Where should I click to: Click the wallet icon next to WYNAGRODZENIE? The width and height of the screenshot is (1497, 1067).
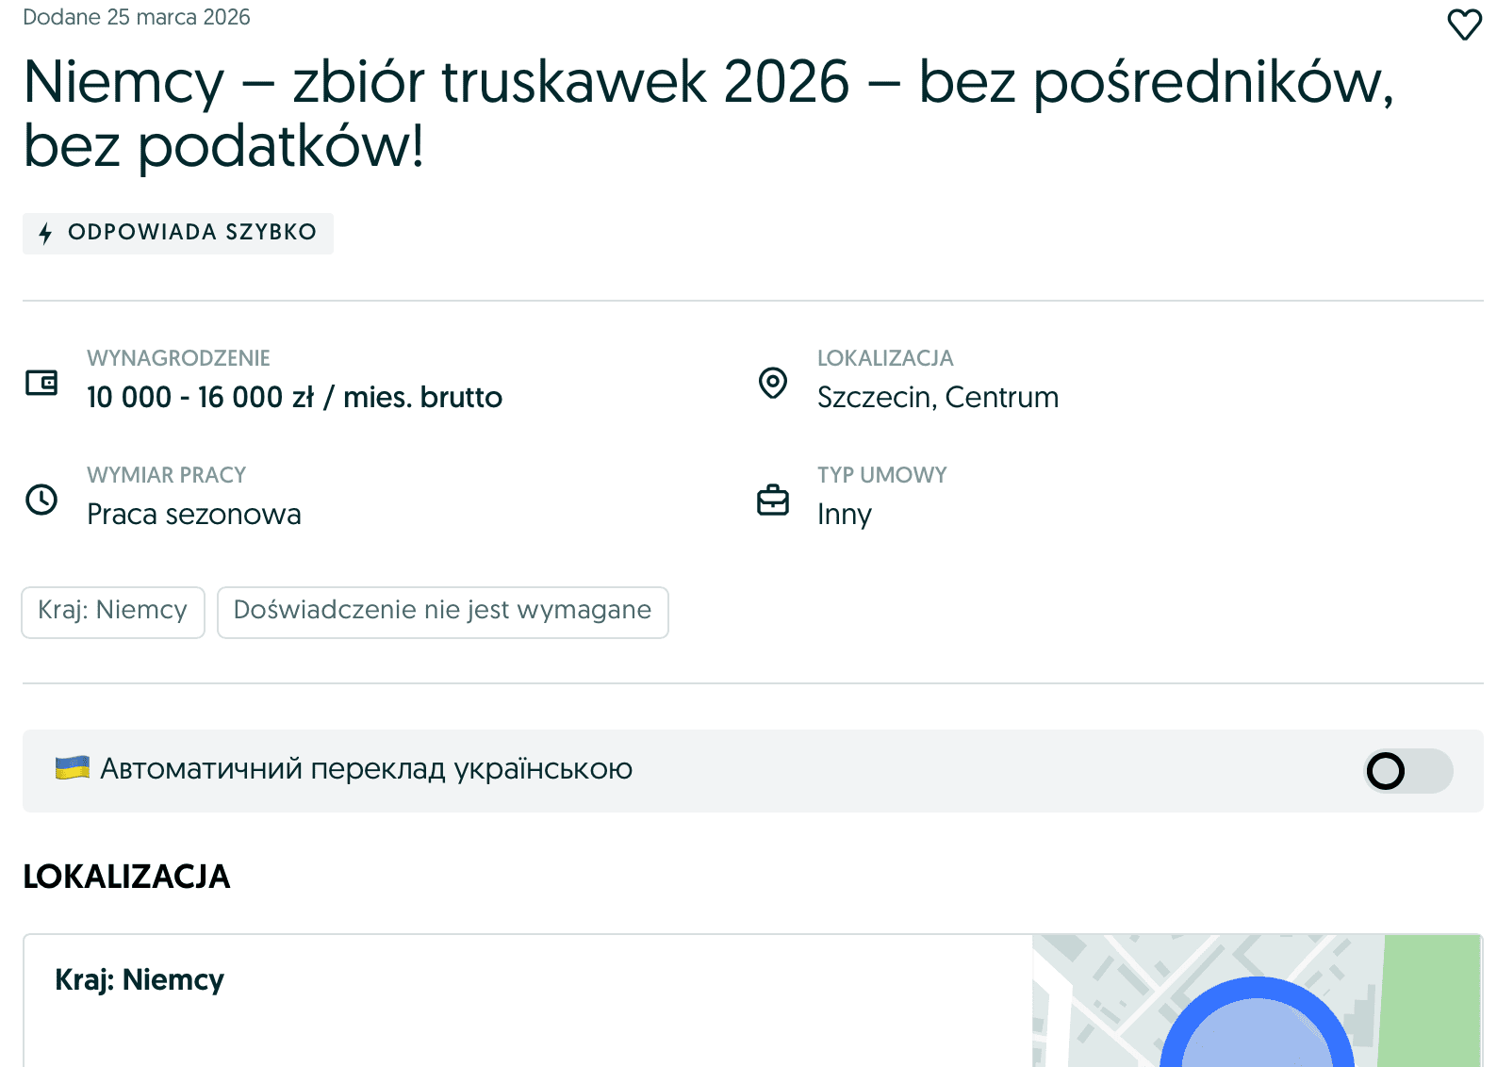coord(40,382)
